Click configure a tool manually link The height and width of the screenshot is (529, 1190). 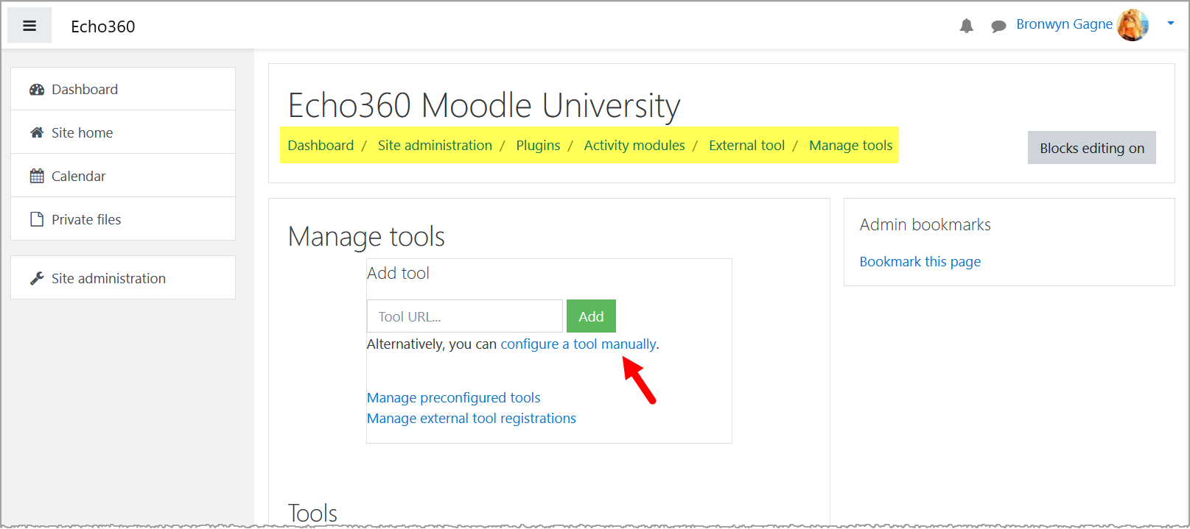[578, 344]
